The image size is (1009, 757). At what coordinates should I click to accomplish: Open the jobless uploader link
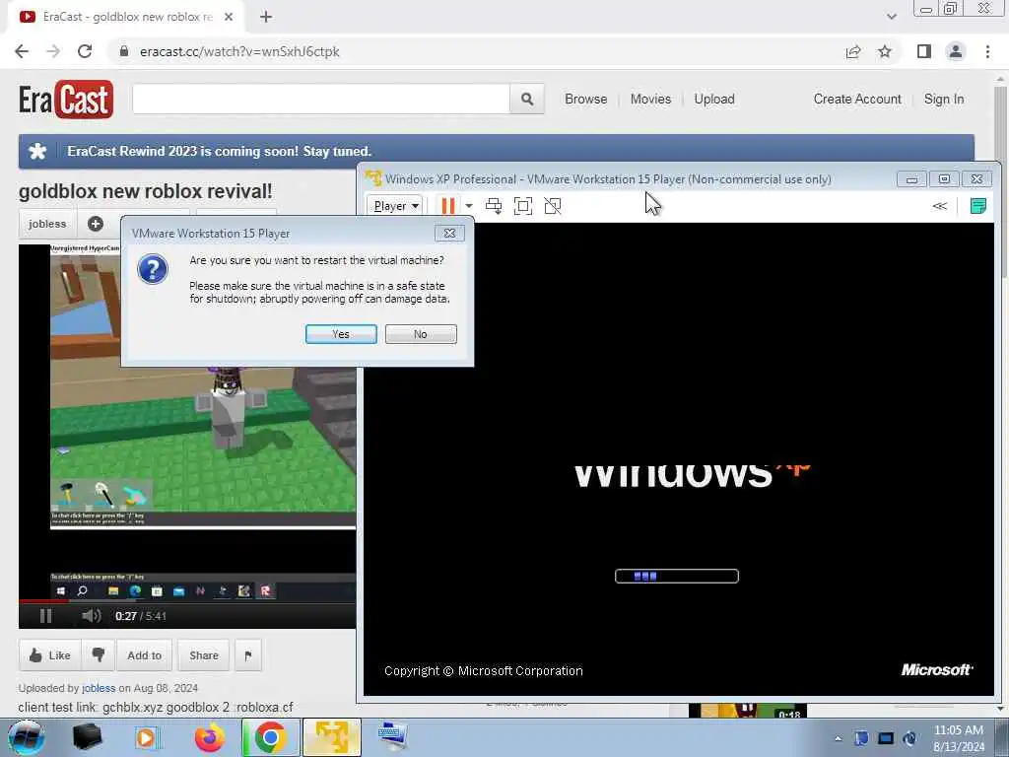coord(99,688)
